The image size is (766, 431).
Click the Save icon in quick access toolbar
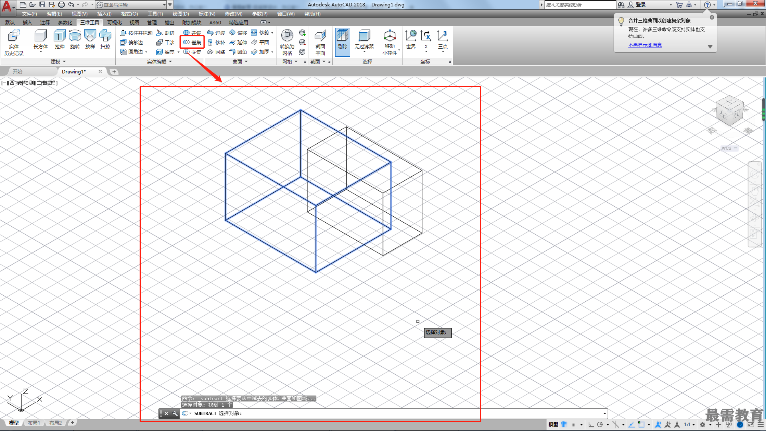(x=42, y=5)
